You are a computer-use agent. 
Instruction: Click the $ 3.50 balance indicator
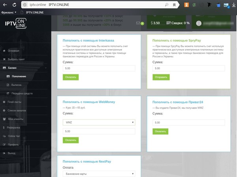pos(155,23)
